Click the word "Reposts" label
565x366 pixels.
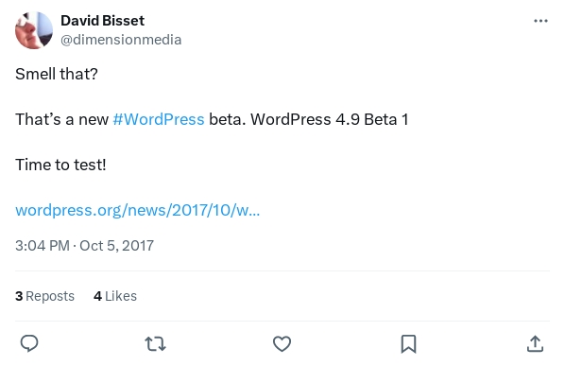[50, 296]
